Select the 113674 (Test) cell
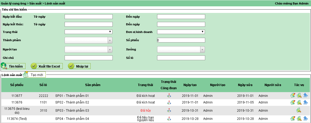The image size is (311, 123). (x=17, y=119)
